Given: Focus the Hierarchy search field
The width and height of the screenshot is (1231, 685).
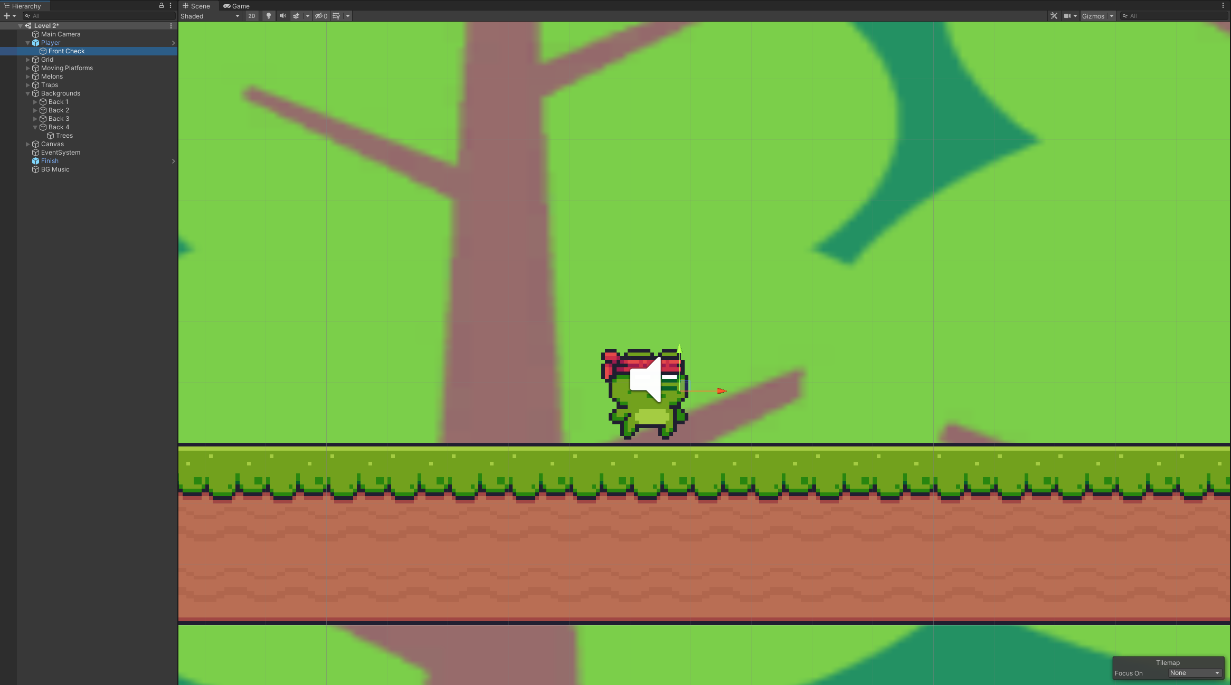Looking at the screenshot, I should pos(99,16).
